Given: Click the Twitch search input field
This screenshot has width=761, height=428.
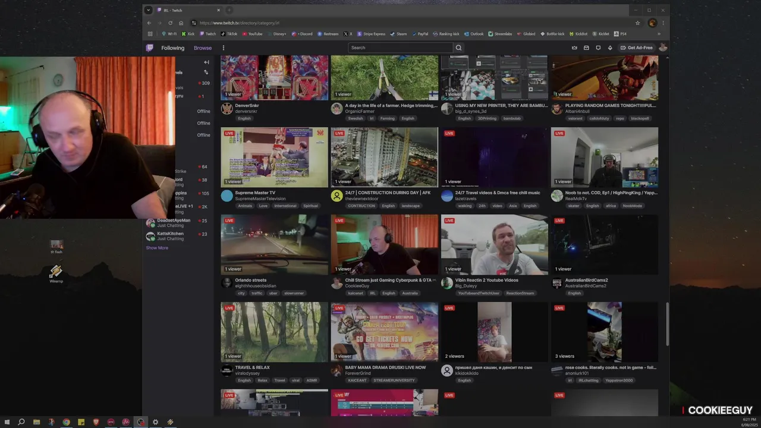Looking at the screenshot, I should pyautogui.click(x=401, y=48).
